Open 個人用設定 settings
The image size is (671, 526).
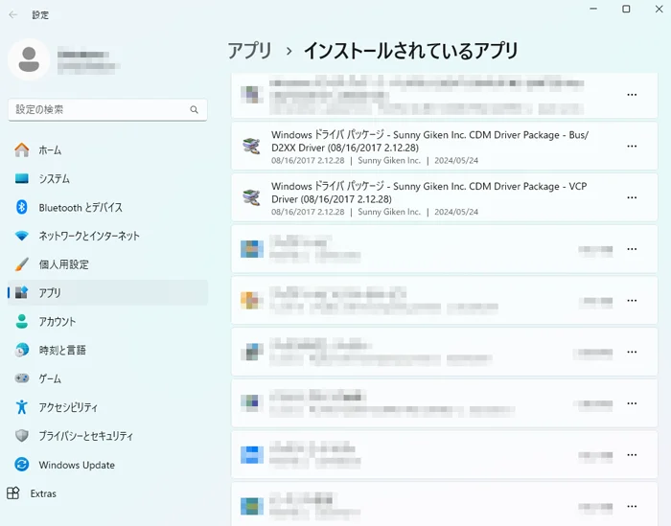(x=107, y=264)
